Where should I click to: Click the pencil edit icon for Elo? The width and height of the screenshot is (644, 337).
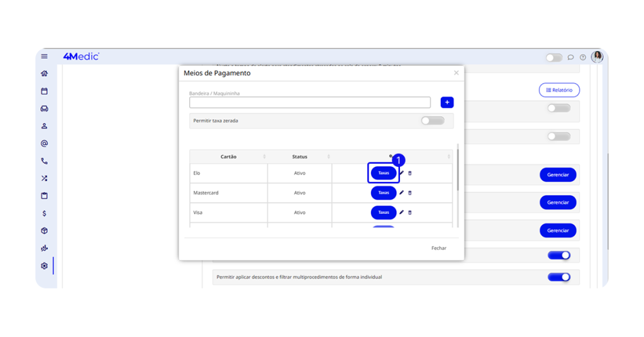(x=402, y=173)
